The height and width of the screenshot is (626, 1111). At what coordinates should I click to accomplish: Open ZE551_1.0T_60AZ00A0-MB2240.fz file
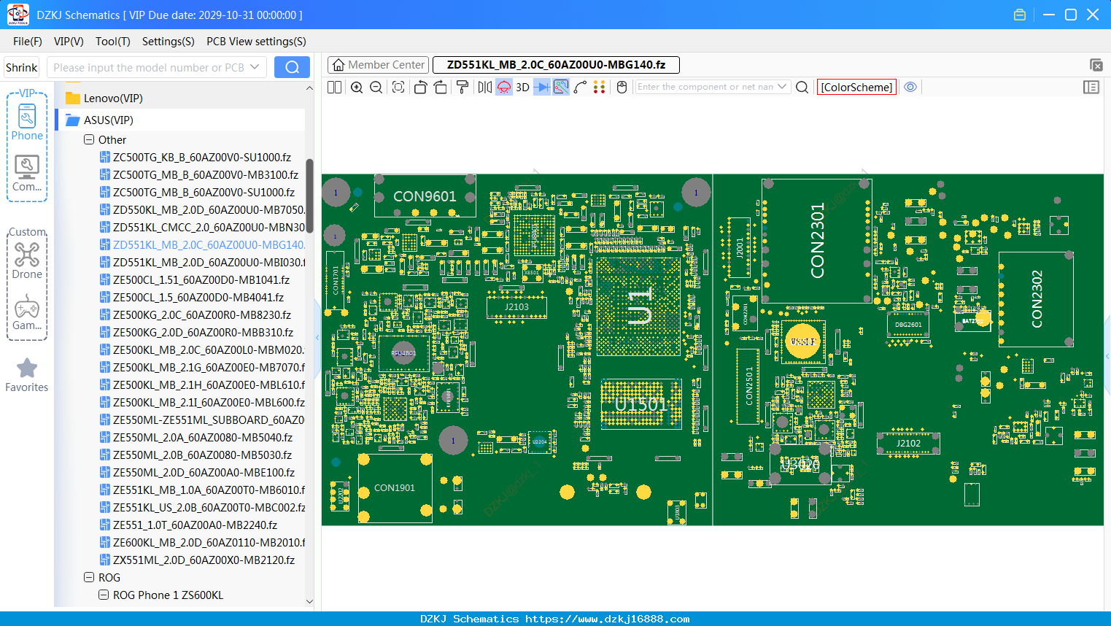coord(188,525)
